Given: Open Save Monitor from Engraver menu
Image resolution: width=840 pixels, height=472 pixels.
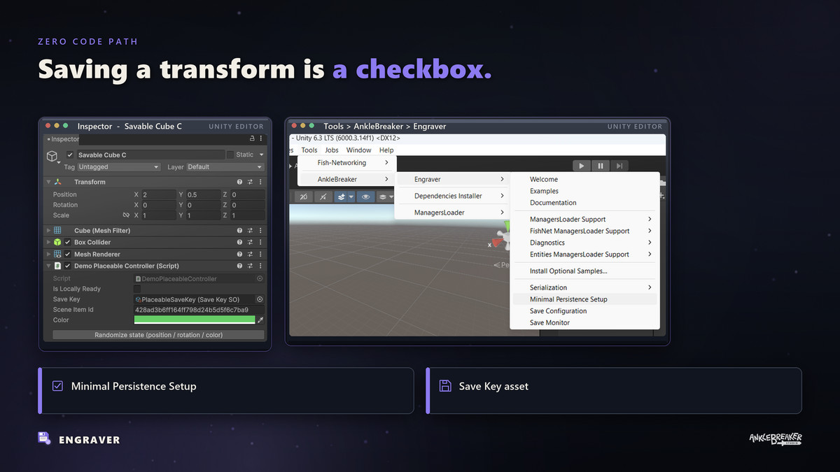Looking at the screenshot, I should coord(584,323).
